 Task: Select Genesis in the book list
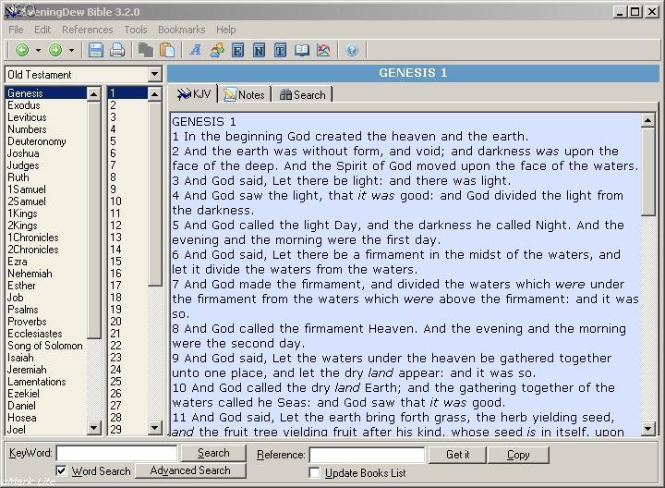[46, 93]
